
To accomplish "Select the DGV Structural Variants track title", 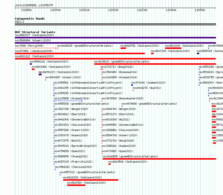I will [35, 32].
